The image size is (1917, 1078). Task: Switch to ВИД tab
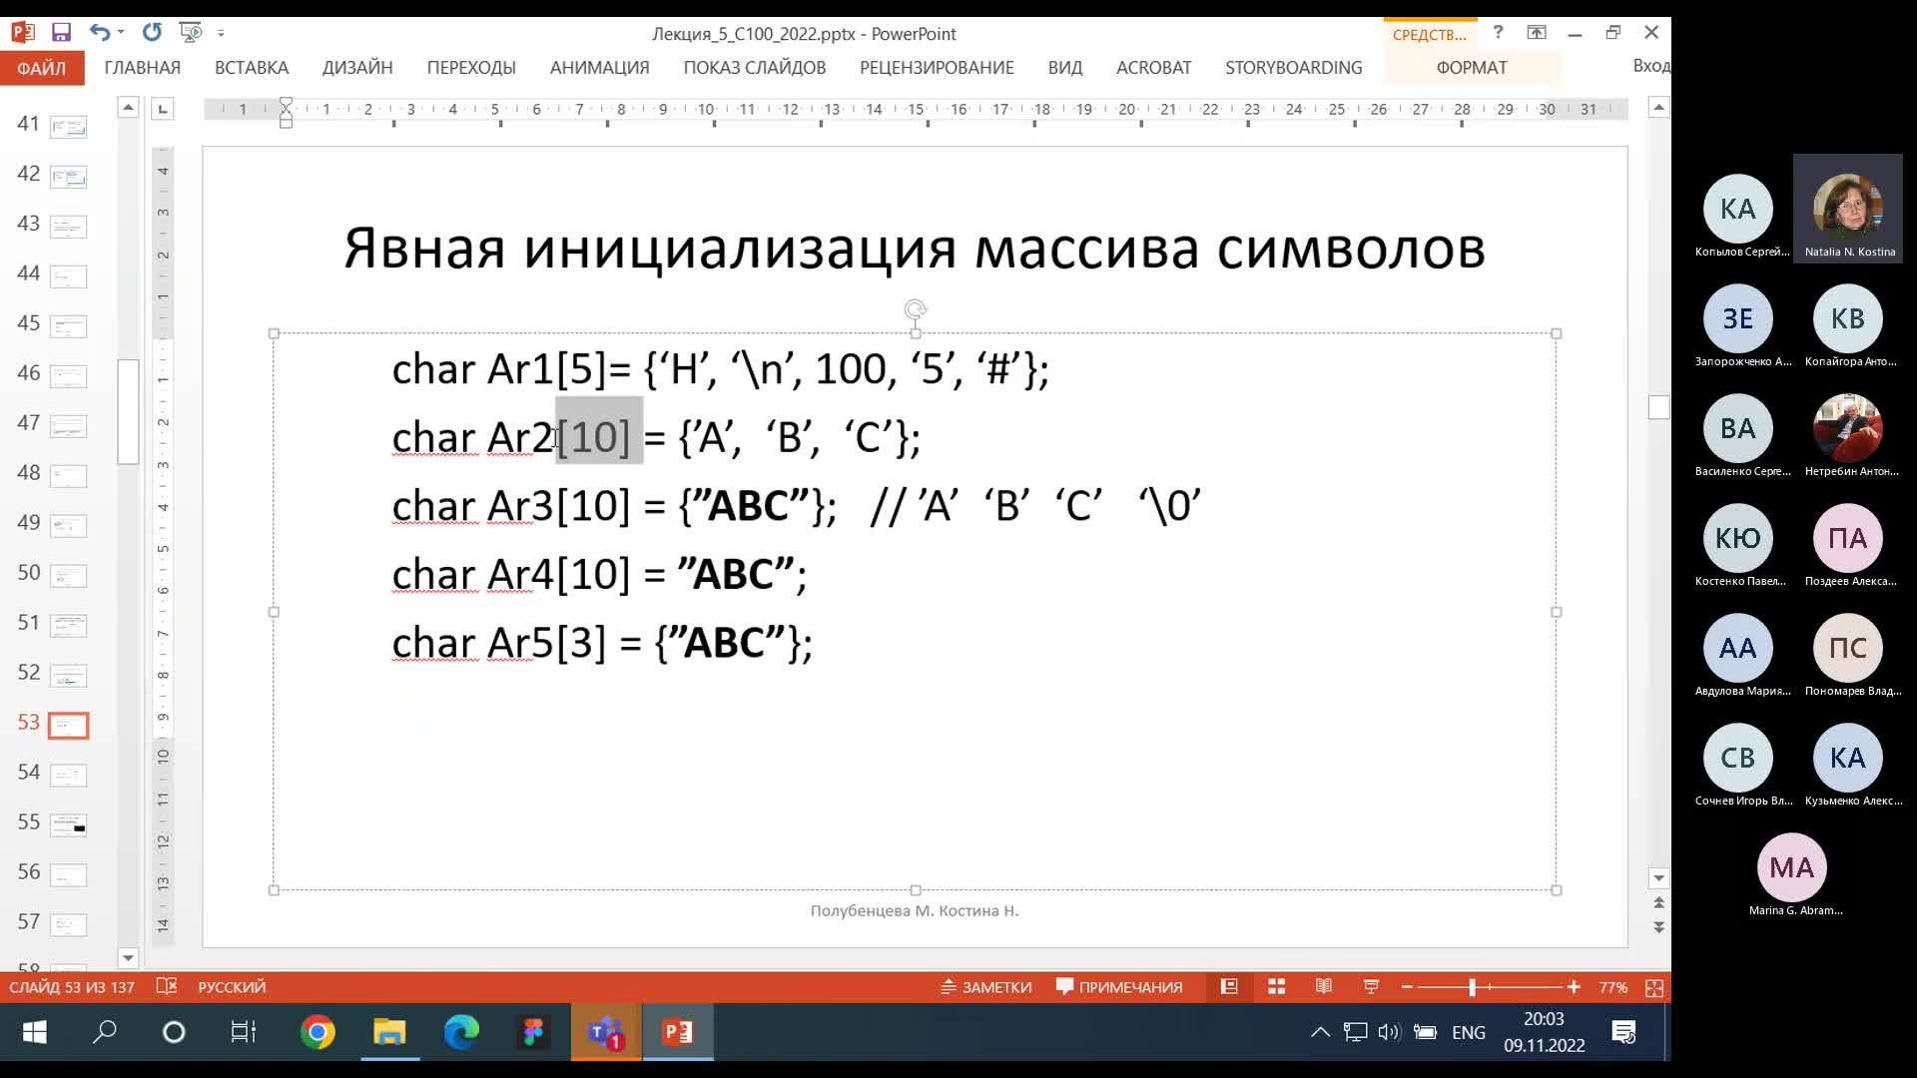pos(1065,68)
